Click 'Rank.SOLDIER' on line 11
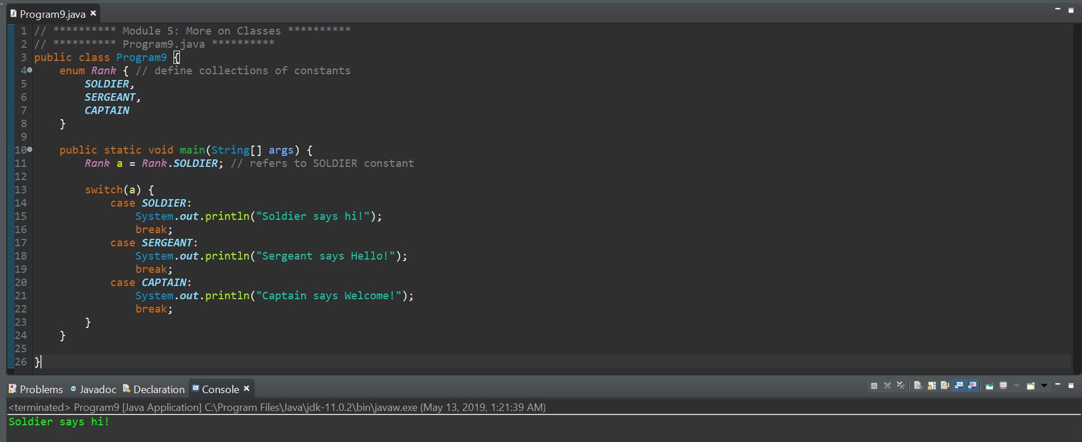1082x442 pixels. (x=180, y=163)
